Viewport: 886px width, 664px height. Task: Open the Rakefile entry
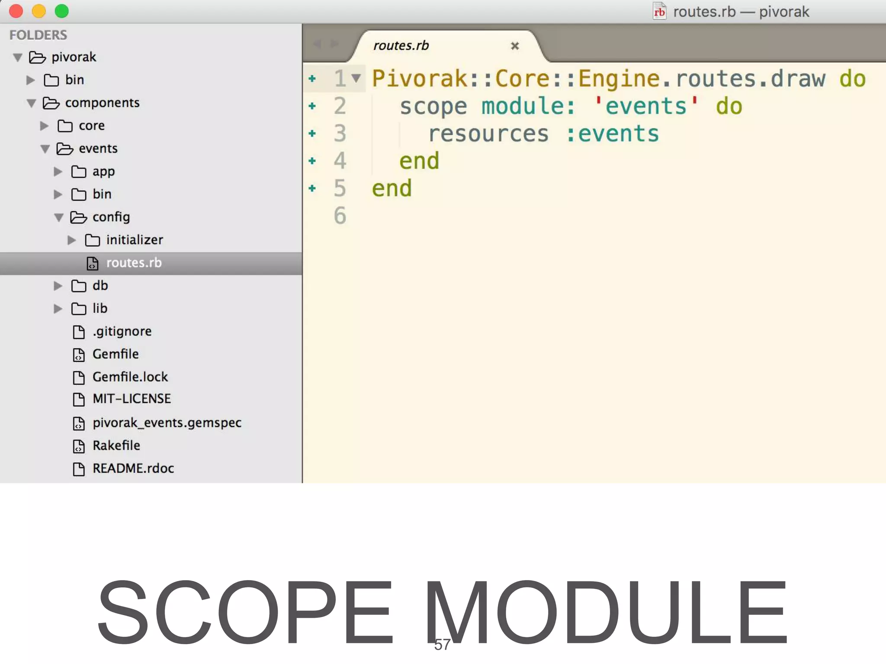point(116,446)
